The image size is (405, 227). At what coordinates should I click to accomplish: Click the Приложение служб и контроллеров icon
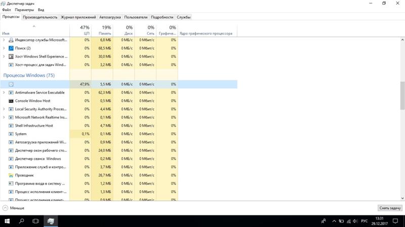point(11,167)
